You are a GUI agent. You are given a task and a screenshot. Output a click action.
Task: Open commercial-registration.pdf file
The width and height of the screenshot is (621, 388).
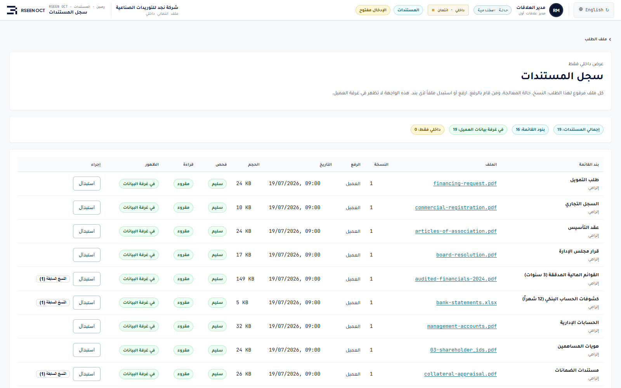pos(456,208)
